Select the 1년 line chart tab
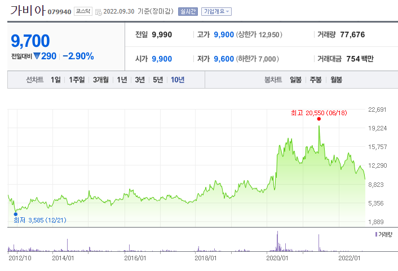This screenshot has width=398, height=271. (x=122, y=80)
